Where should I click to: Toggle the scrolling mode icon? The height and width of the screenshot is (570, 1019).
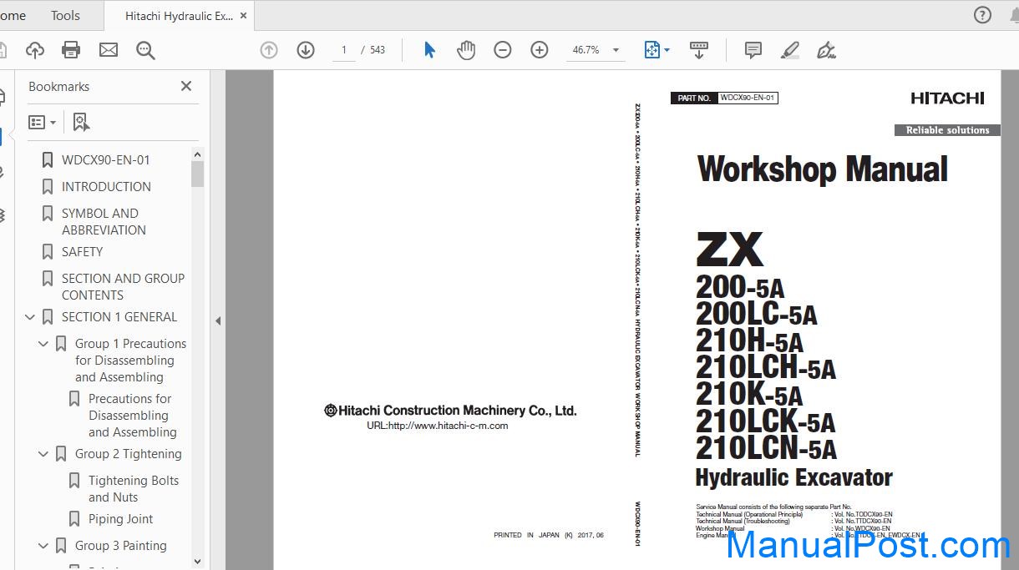click(x=699, y=50)
